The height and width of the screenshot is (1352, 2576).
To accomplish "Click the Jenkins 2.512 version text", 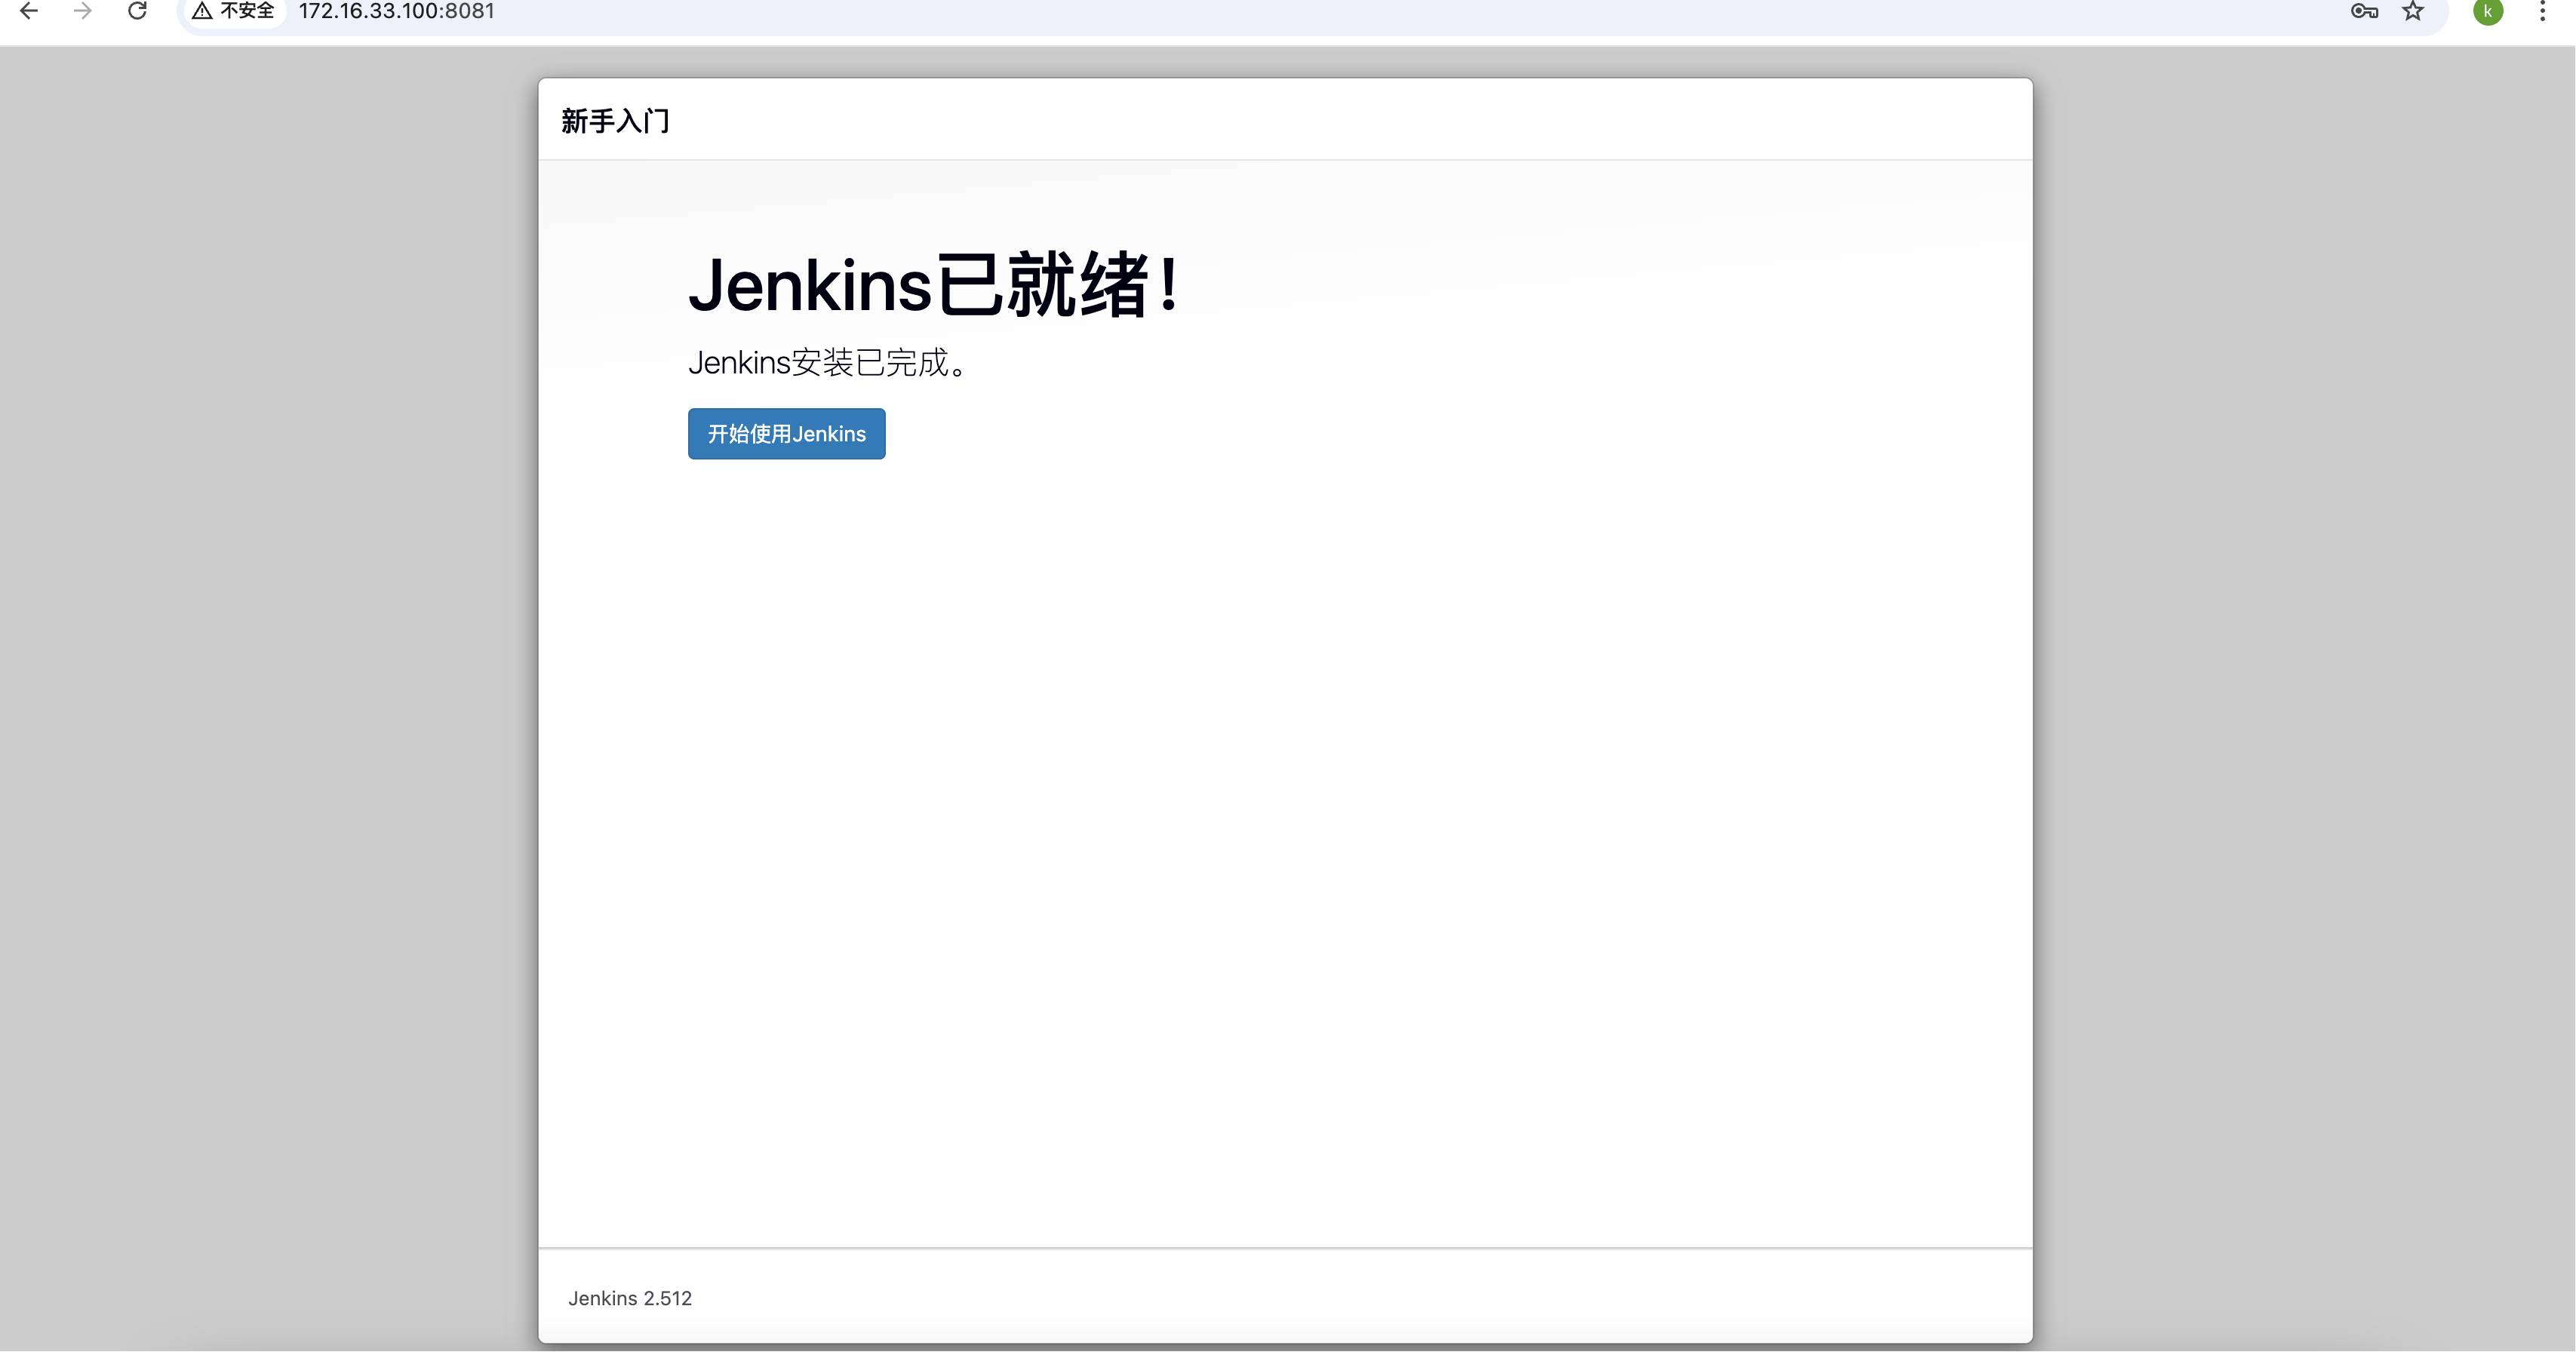I will click(x=630, y=1298).
